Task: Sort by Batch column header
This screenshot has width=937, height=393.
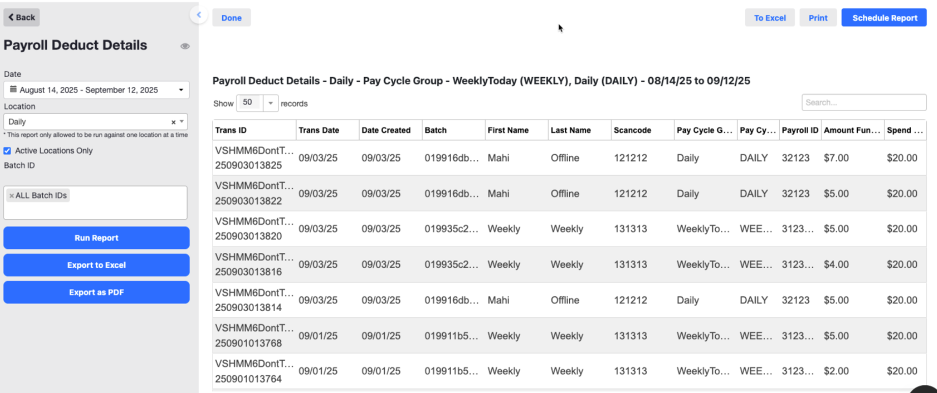Action: [454, 130]
